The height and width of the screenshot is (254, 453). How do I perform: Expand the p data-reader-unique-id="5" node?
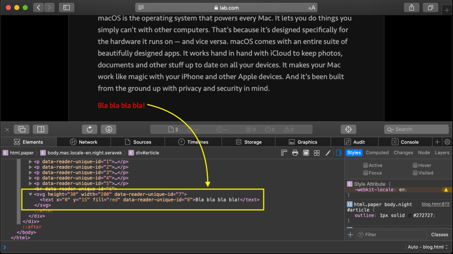tap(31, 183)
